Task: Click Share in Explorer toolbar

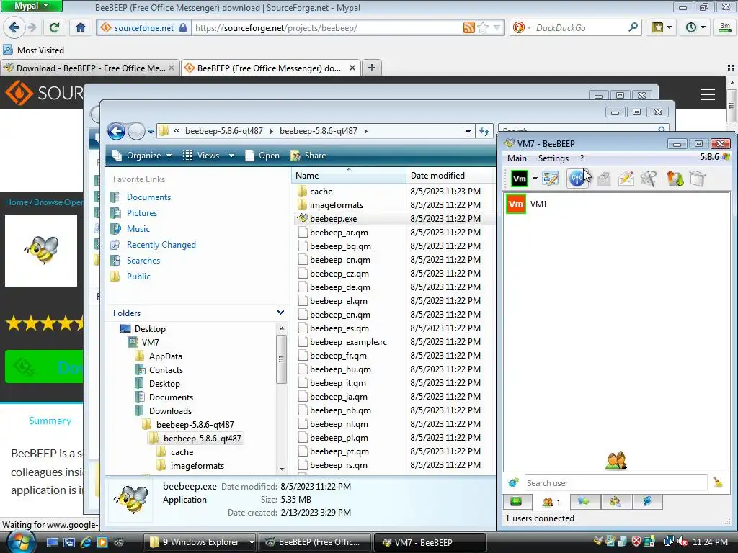Action: click(x=308, y=156)
